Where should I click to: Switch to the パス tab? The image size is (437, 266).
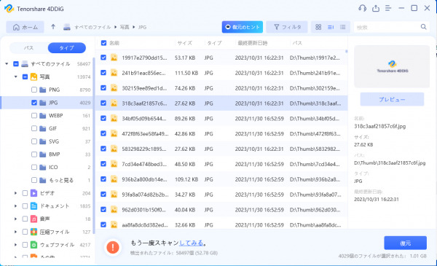[28, 48]
